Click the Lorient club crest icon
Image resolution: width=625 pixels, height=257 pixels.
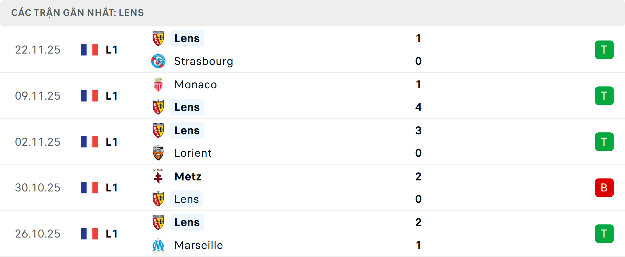tap(158, 153)
